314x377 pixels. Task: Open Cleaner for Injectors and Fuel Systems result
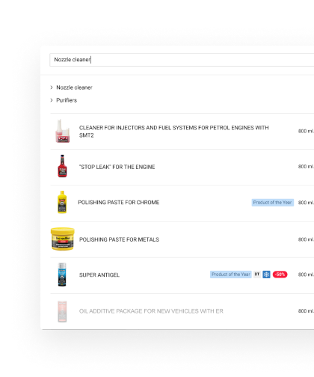click(174, 132)
